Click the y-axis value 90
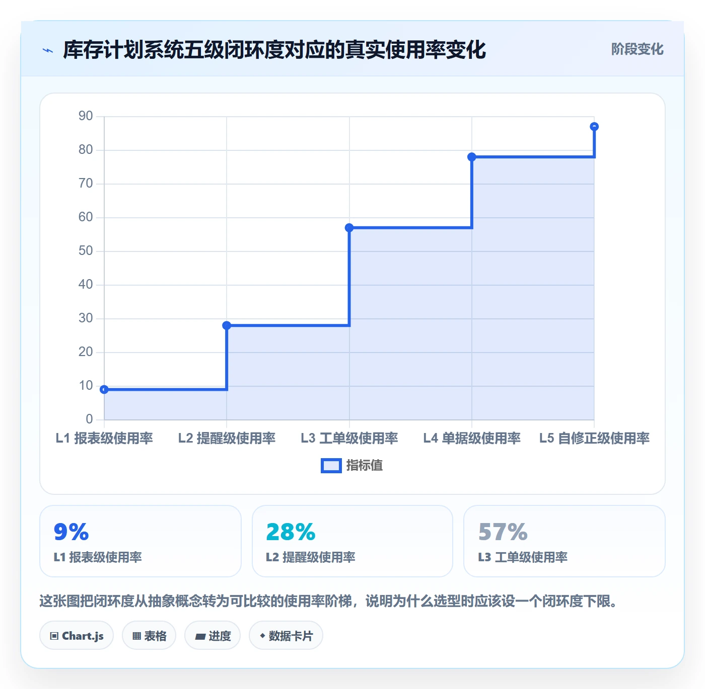The image size is (705, 689). [86, 116]
